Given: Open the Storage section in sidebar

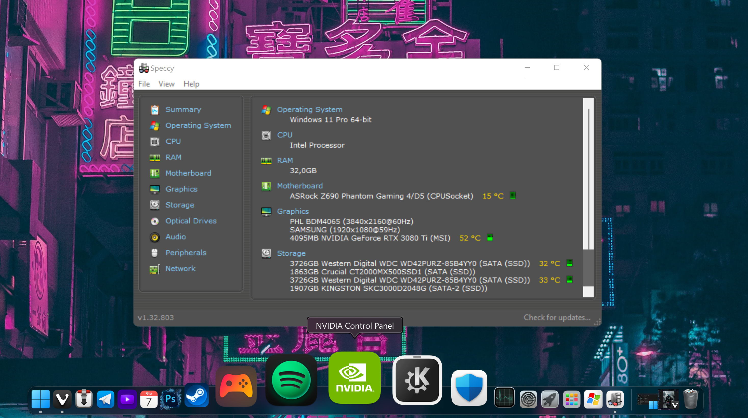Looking at the screenshot, I should point(179,205).
